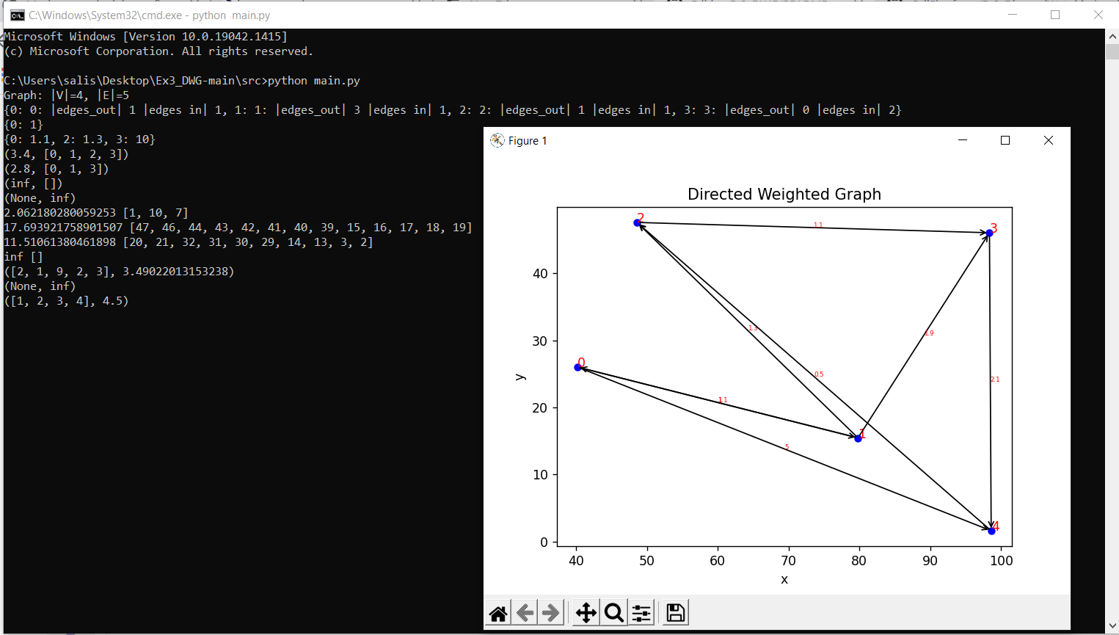Select the Zoom-to-rectangle magnifier icon
Viewport: 1119px width, 635px height.
pyautogui.click(x=614, y=612)
